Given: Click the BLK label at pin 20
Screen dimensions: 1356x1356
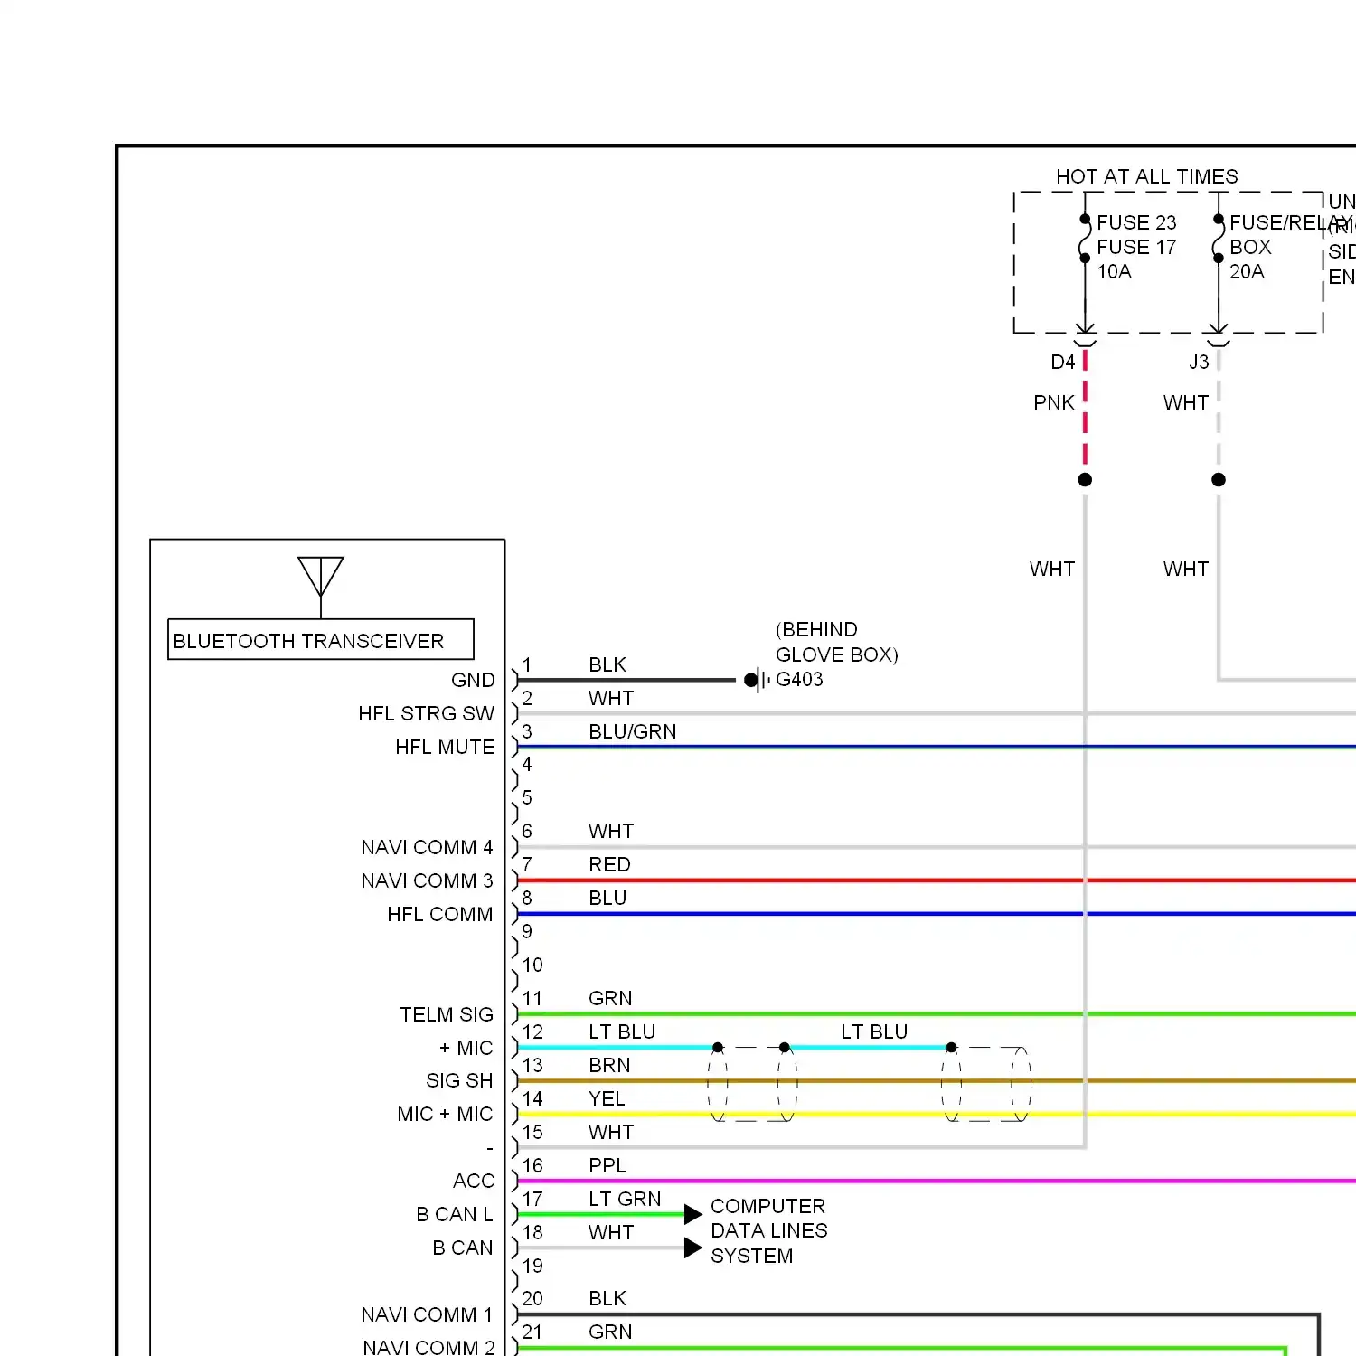Looking at the screenshot, I should point(607,1298).
